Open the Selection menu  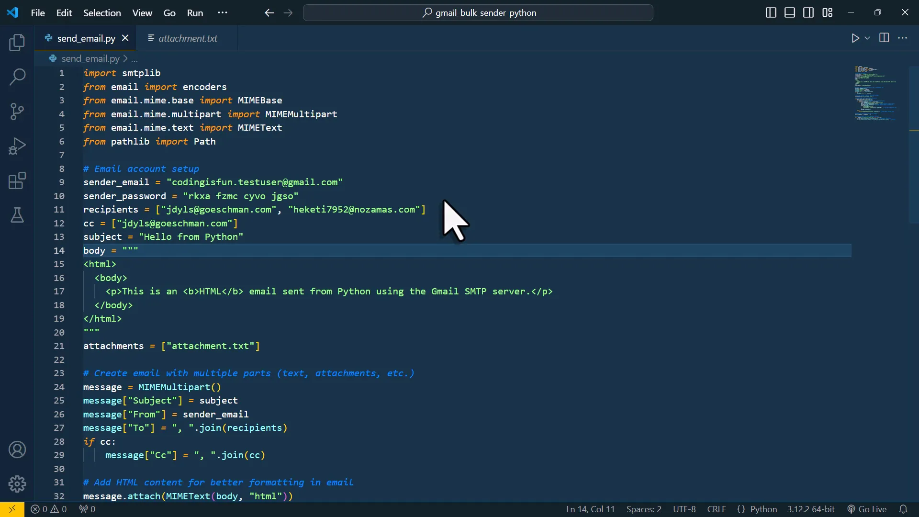102,13
